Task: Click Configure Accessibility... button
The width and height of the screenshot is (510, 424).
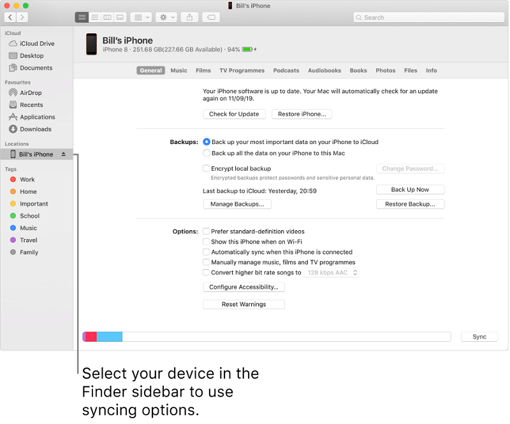Action: 244,287
